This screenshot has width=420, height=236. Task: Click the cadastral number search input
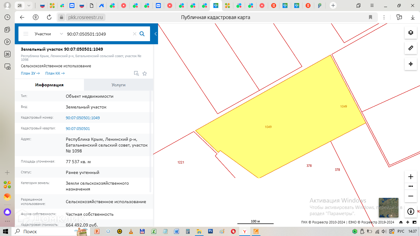(x=98, y=34)
